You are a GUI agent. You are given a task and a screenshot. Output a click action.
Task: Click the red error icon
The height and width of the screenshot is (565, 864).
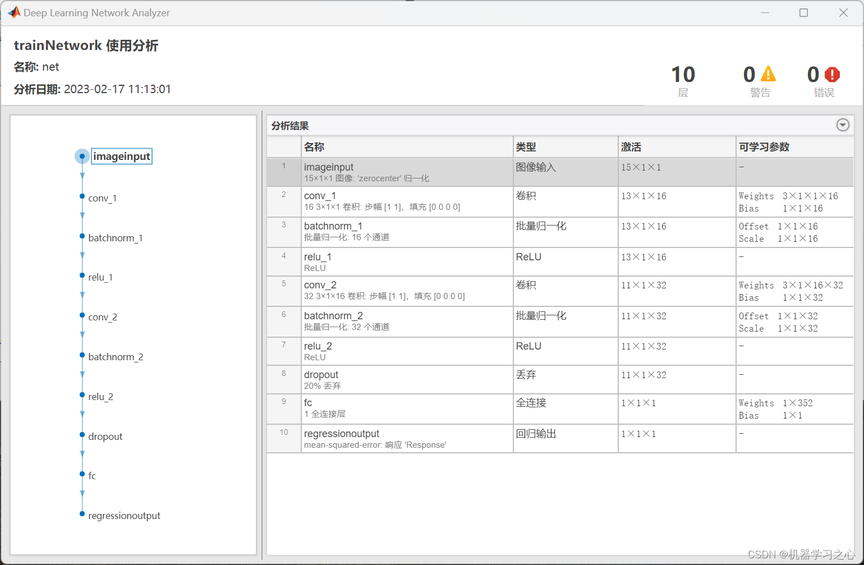click(x=833, y=74)
